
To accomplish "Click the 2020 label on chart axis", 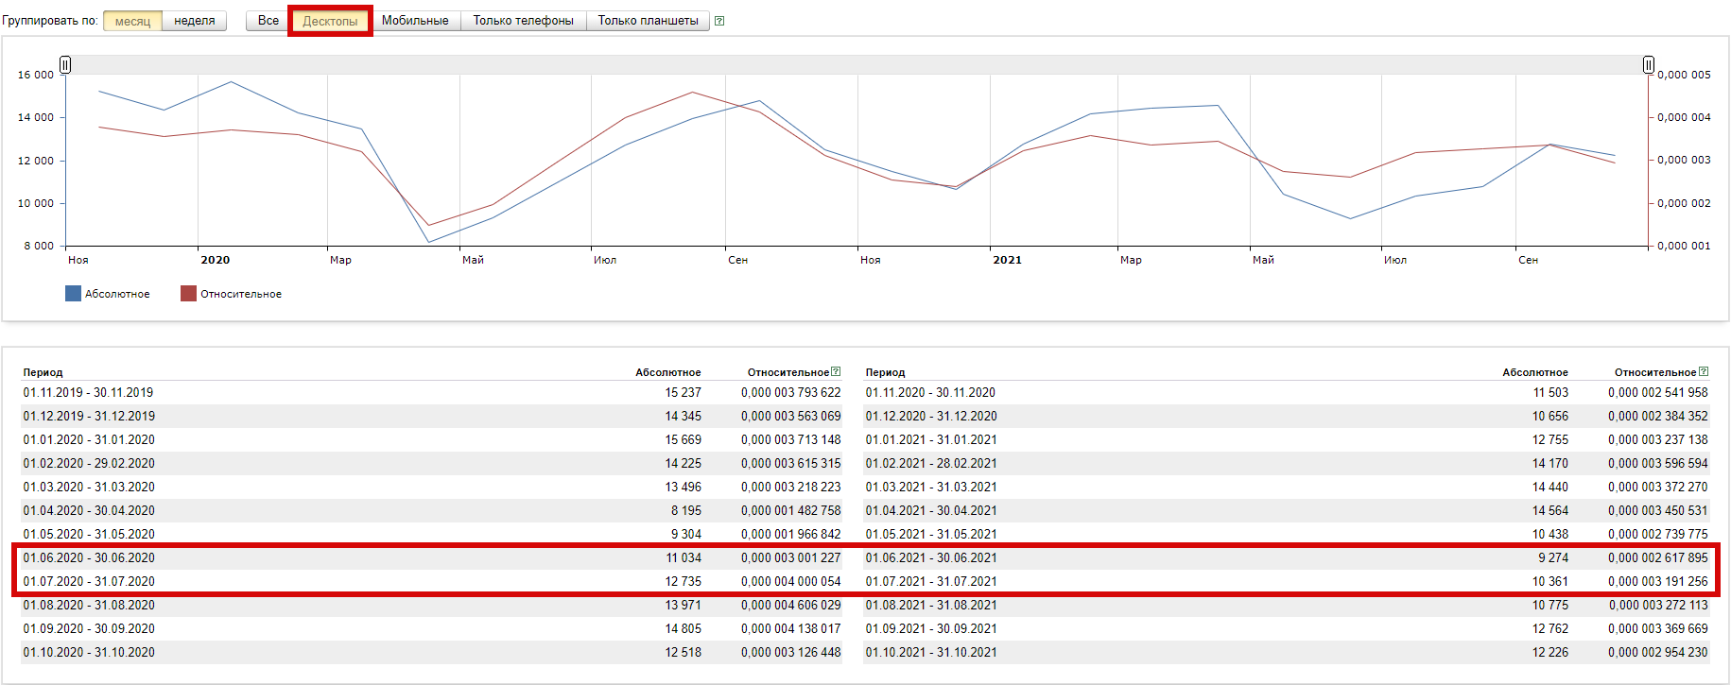I will point(215,260).
